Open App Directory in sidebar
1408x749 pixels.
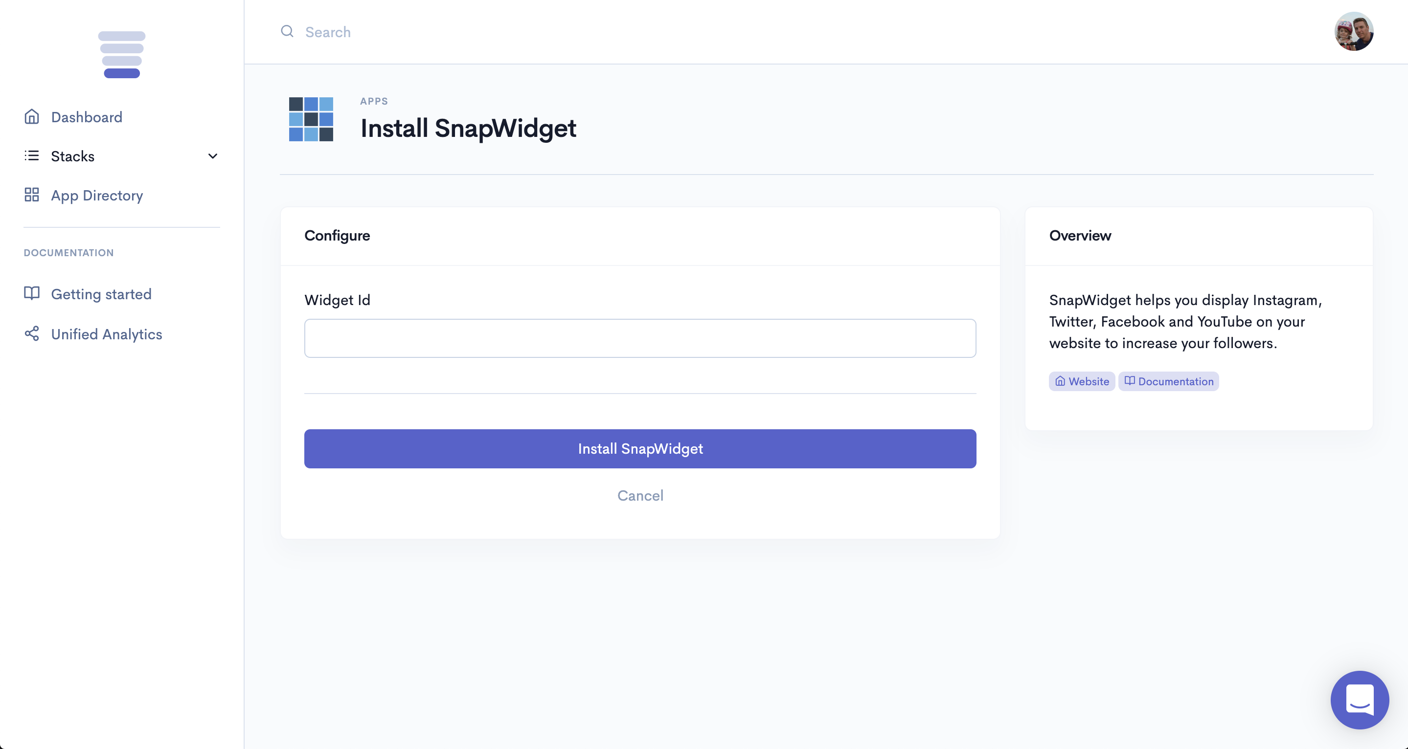point(97,196)
